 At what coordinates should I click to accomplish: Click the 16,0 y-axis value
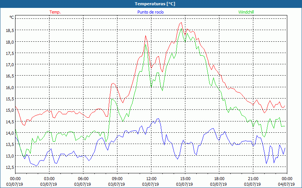click(9, 87)
